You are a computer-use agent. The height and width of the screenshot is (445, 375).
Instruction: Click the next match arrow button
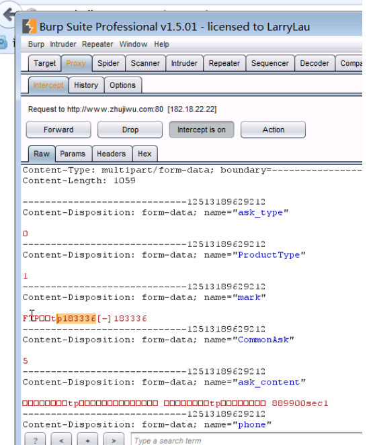pyautogui.click(x=114, y=440)
